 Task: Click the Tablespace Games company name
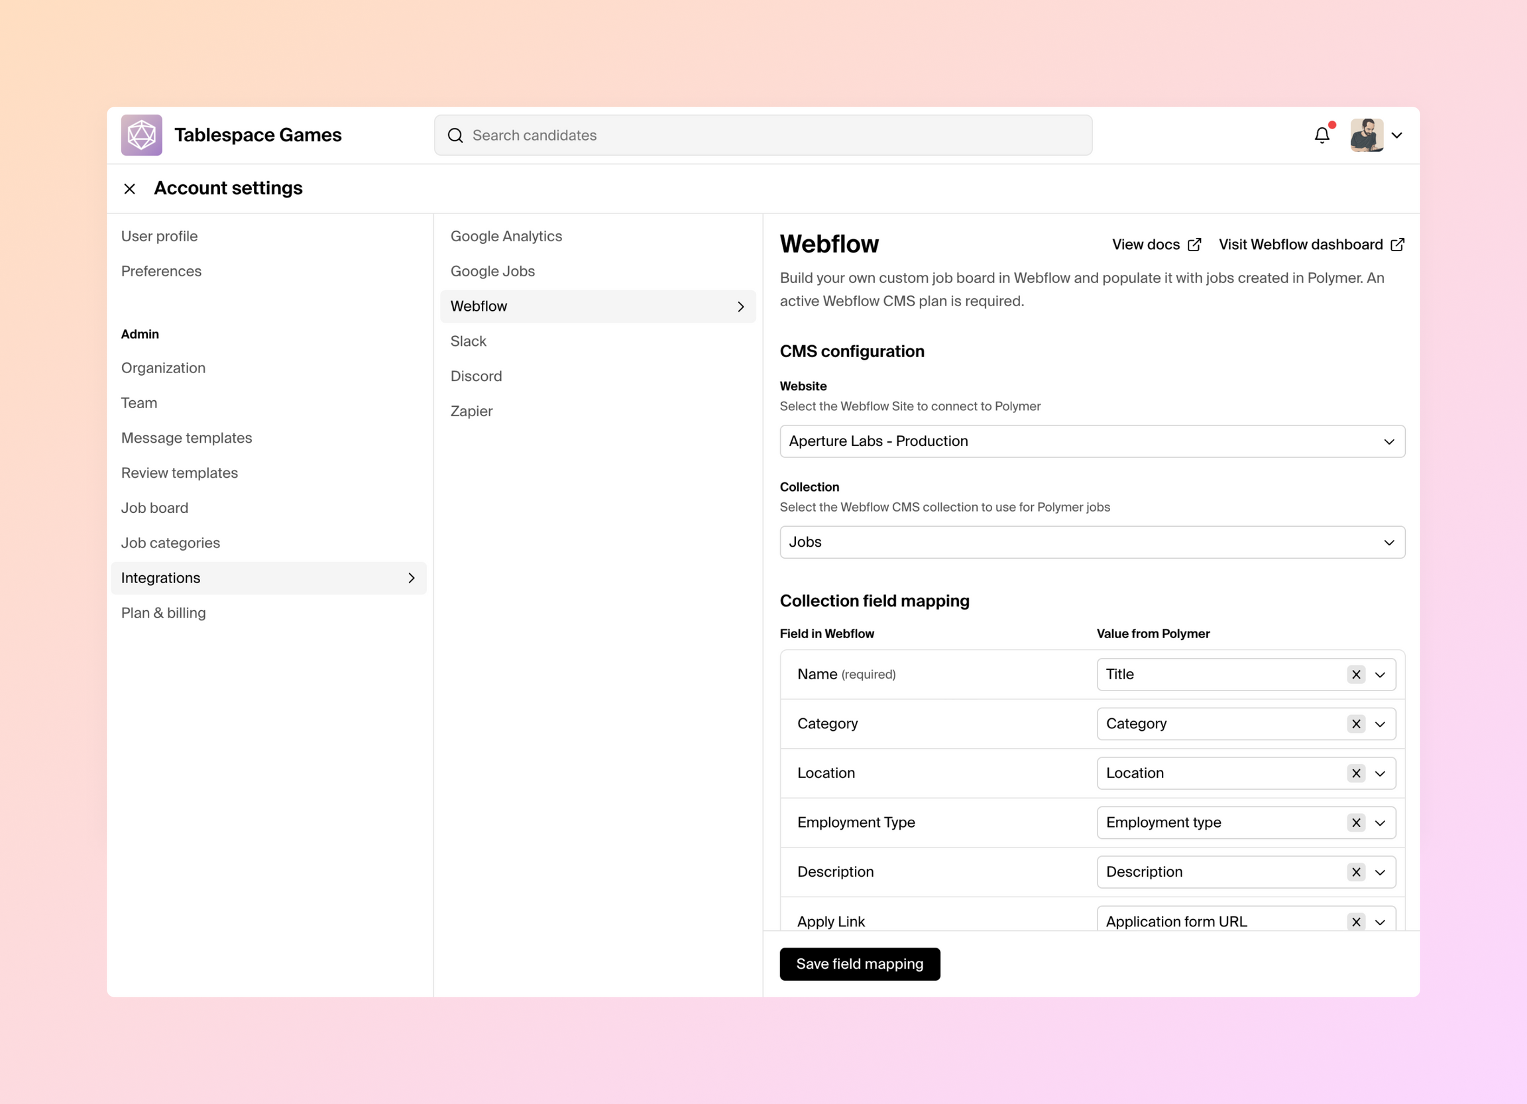(x=258, y=135)
